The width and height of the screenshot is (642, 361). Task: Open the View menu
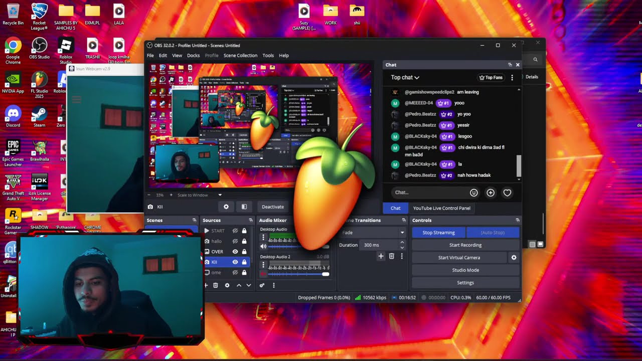[x=177, y=56]
